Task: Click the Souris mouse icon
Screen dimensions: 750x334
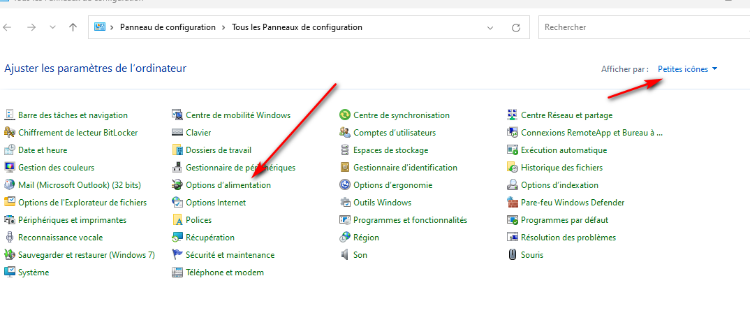Action: (x=513, y=255)
